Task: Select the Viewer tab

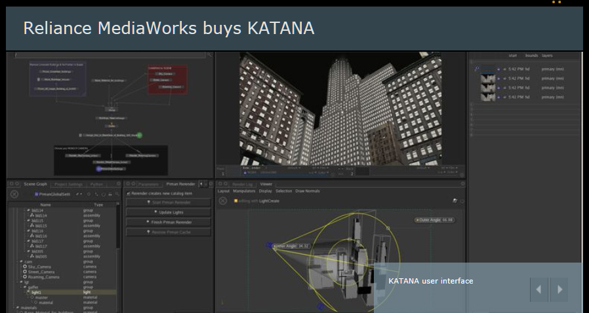Action: (266, 184)
